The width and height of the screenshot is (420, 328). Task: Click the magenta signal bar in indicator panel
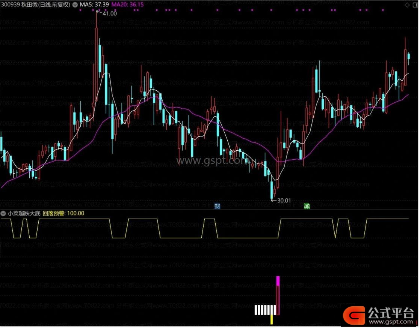click(278, 281)
